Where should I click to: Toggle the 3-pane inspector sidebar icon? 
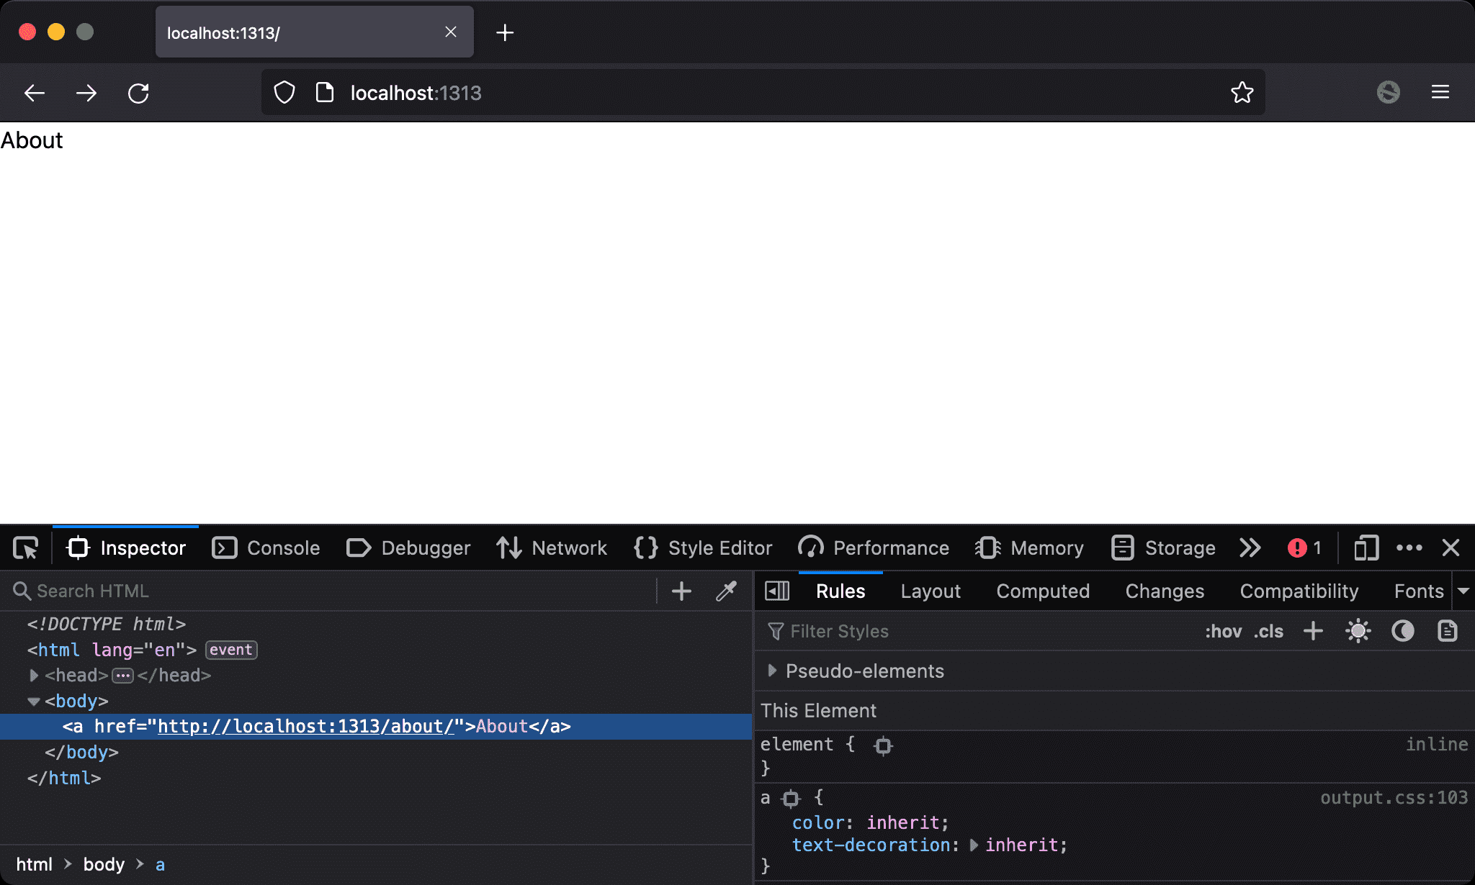777,591
